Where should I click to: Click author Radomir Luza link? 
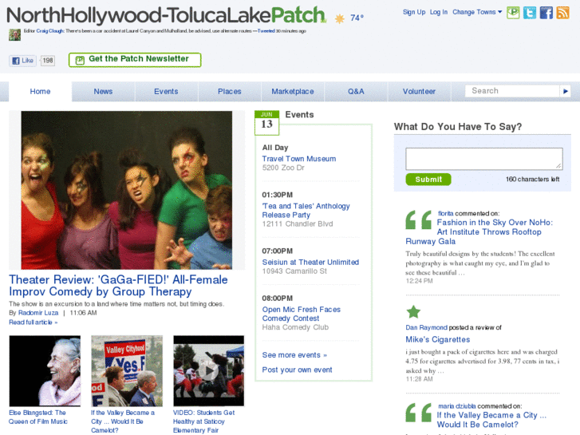tap(38, 313)
